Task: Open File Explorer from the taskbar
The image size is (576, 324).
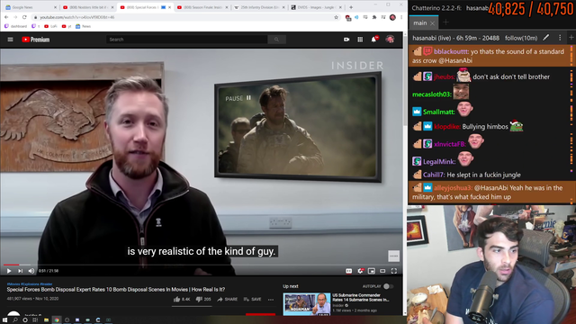Action: [x=46, y=320]
